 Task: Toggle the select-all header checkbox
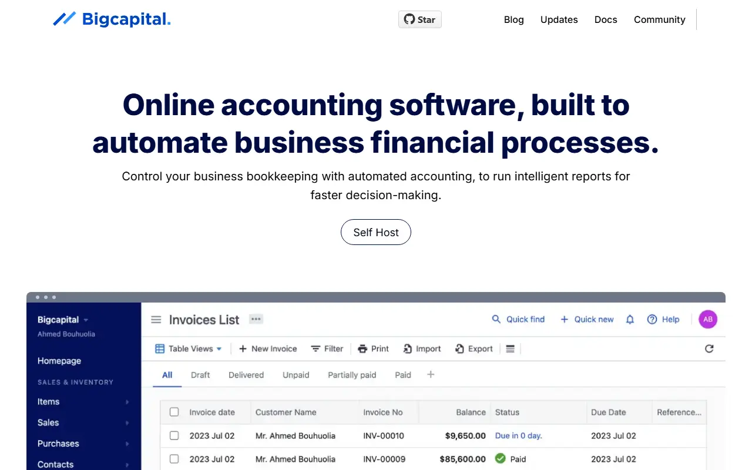click(x=174, y=412)
